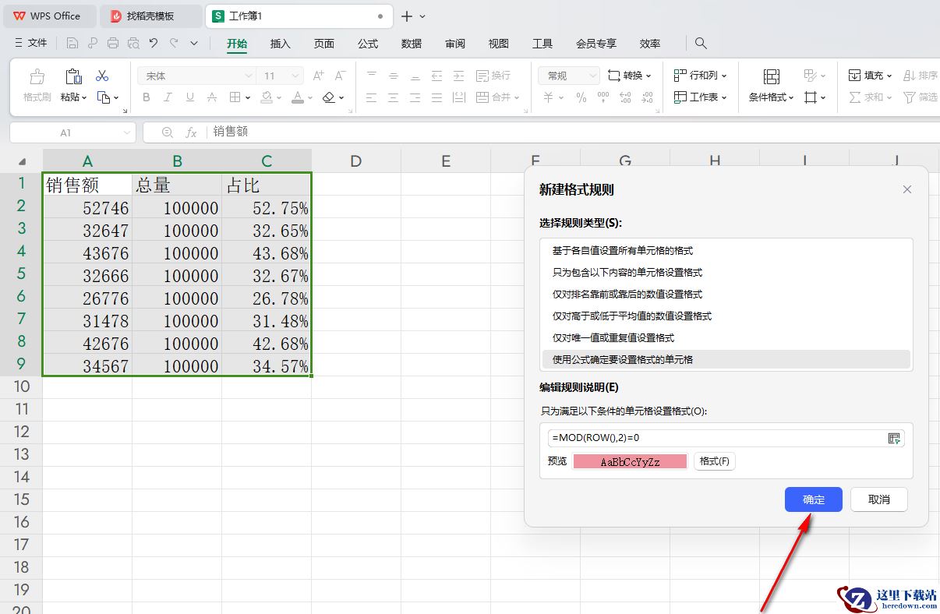Redo the last undone action
Screen dimensions: 940x614
click(174, 44)
